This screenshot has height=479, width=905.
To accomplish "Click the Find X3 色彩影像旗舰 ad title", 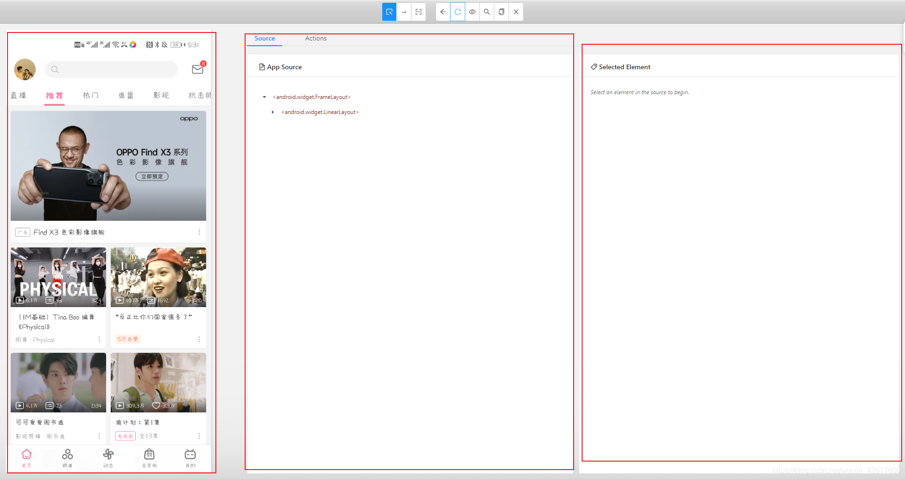I will pos(69,232).
